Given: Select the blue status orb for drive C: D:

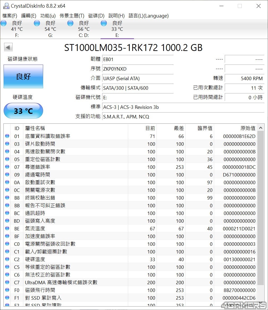Looking at the screenshot, I should coord(70,23).
